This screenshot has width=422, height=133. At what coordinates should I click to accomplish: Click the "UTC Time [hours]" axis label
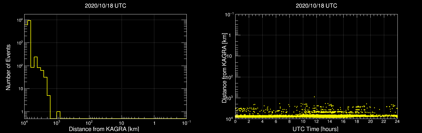coord(316,129)
